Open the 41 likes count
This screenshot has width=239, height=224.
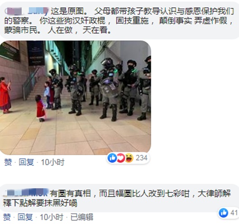234,213
